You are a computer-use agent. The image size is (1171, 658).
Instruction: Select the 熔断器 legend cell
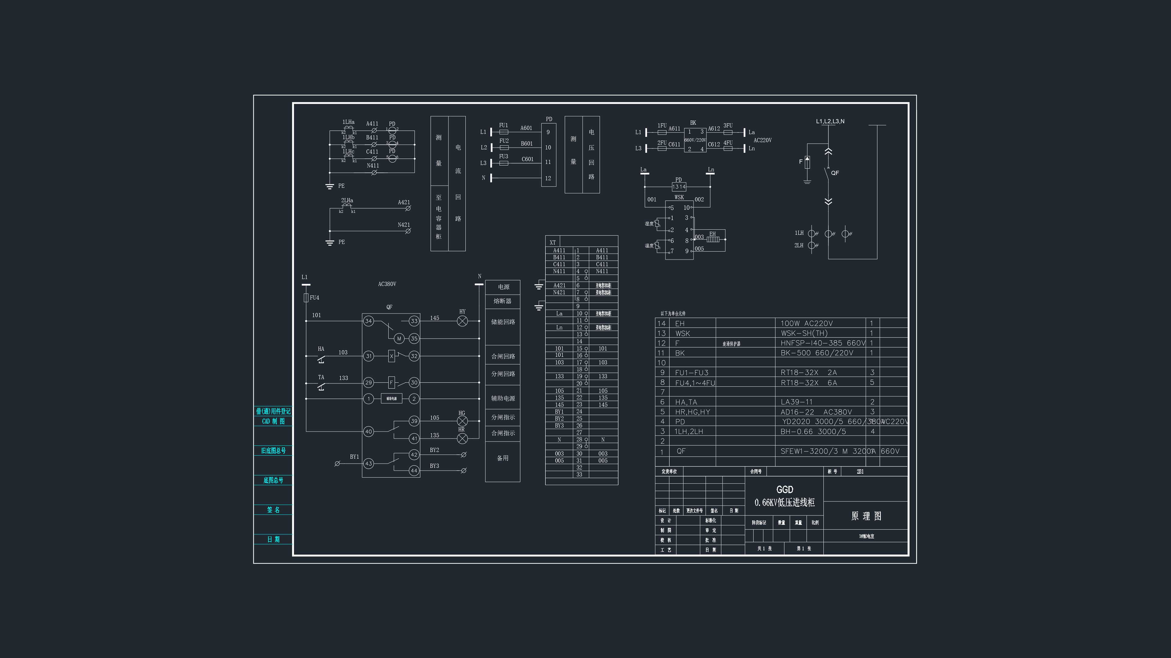(503, 301)
